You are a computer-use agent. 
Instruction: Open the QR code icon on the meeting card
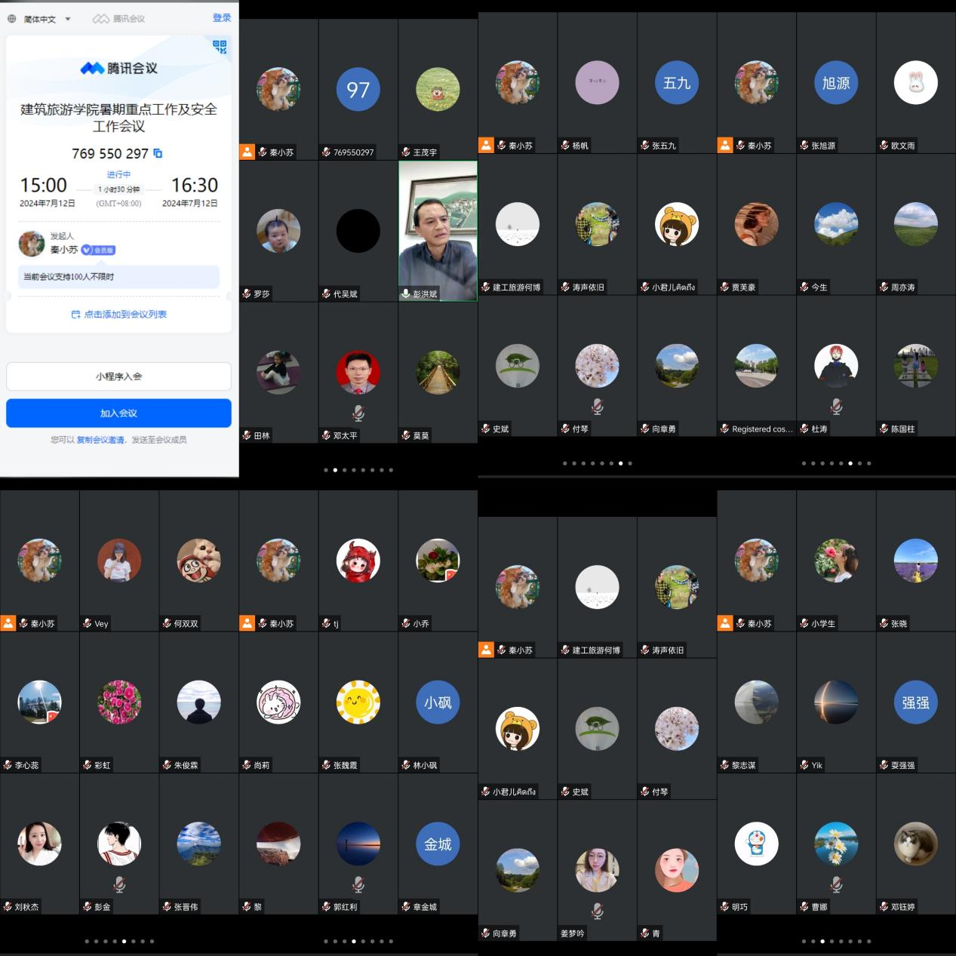(220, 47)
